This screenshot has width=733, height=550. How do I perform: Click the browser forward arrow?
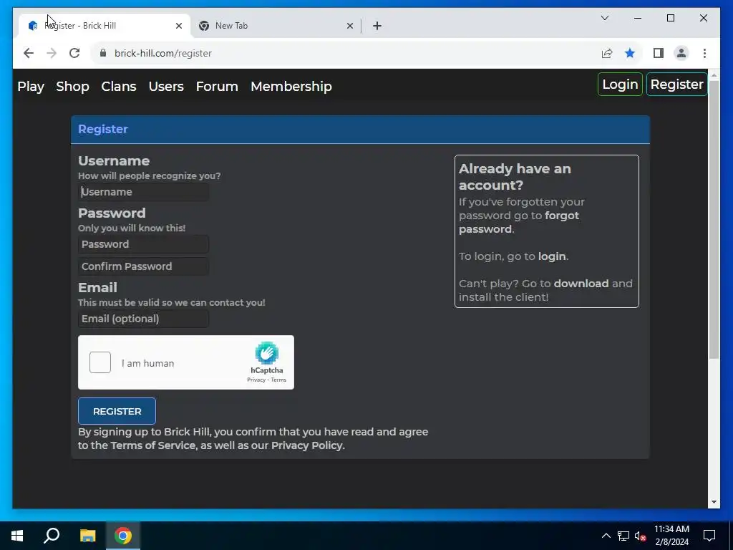click(52, 53)
